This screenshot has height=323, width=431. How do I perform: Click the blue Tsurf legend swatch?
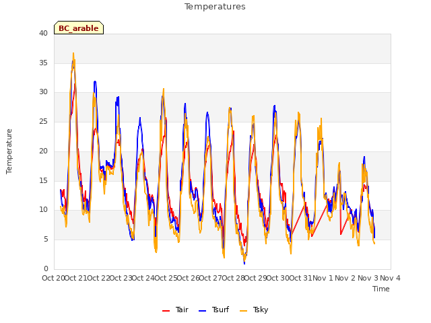(x=202, y=311)
